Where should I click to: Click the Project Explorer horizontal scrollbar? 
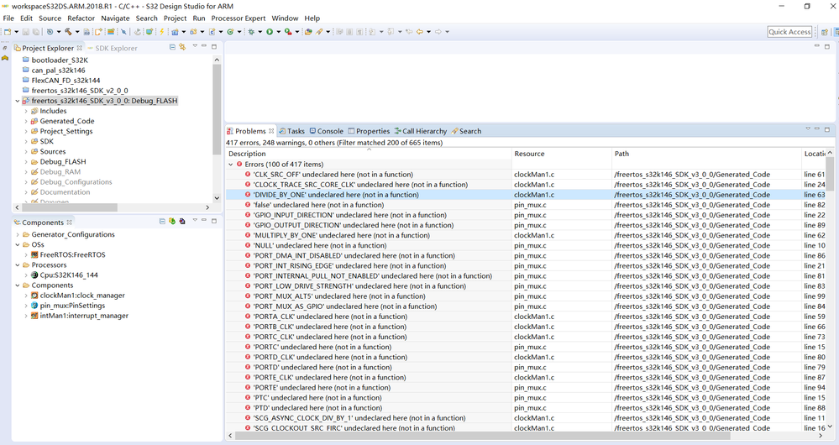70,207
